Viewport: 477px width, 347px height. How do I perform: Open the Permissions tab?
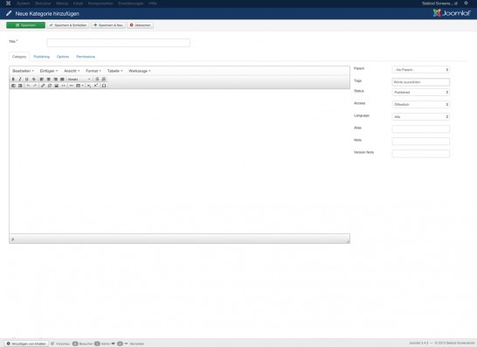coord(86,57)
